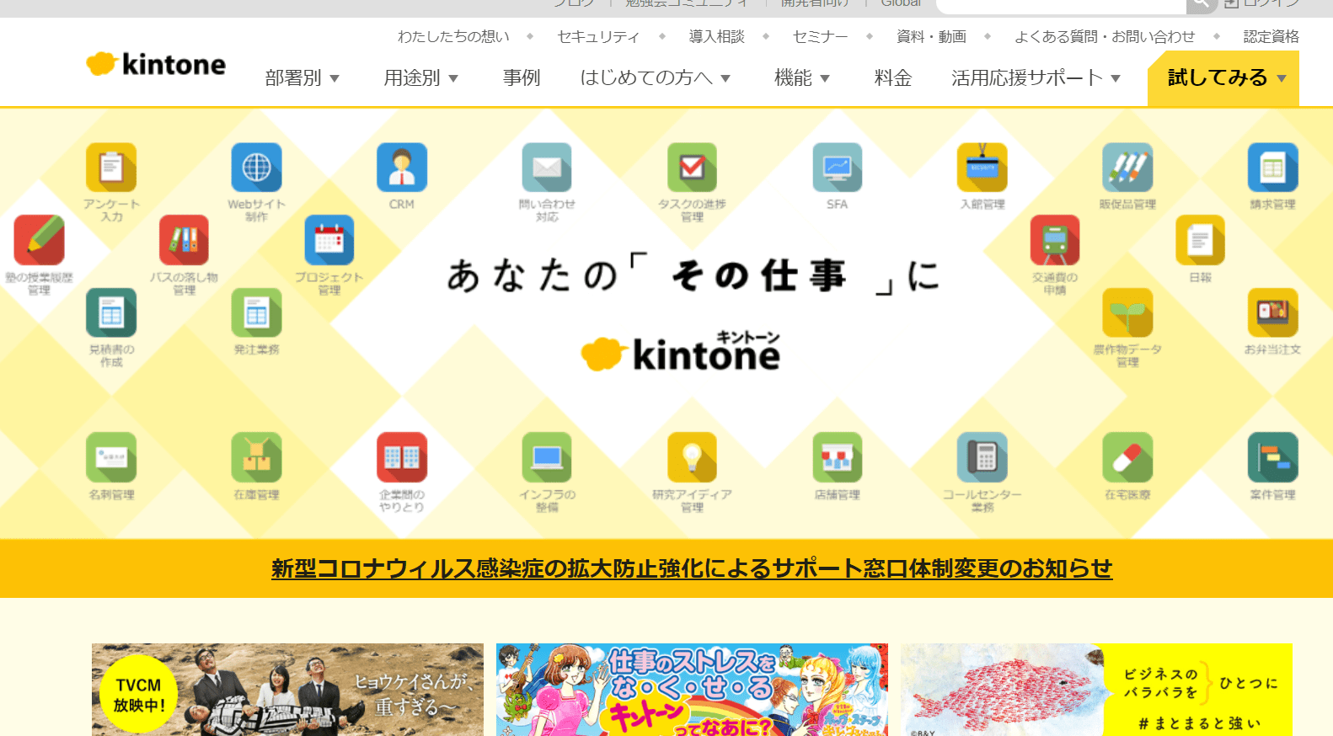
Task: Click the SFA monitor icon
Action: click(x=838, y=168)
